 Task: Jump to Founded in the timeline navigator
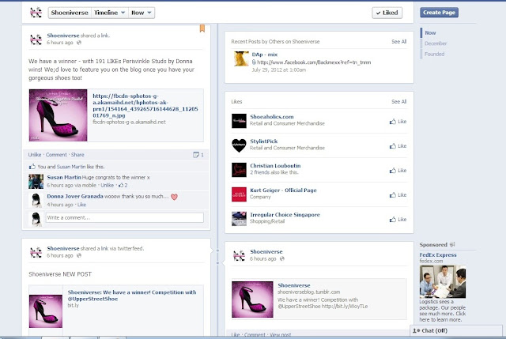pos(434,54)
